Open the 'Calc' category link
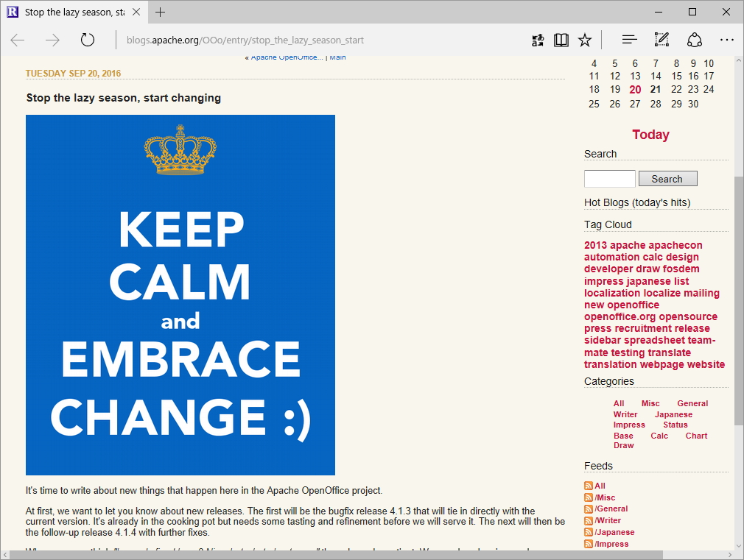The width and height of the screenshot is (744, 560). pyautogui.click(x=659, y=436)
